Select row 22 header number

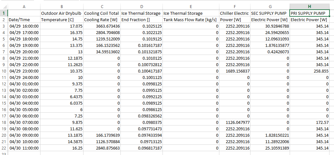pyautogui.click(x=4, y=148)
